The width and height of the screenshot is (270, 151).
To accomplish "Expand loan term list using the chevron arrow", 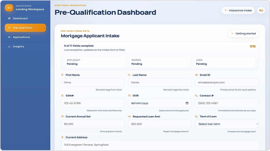I will (x=257, y=124).
